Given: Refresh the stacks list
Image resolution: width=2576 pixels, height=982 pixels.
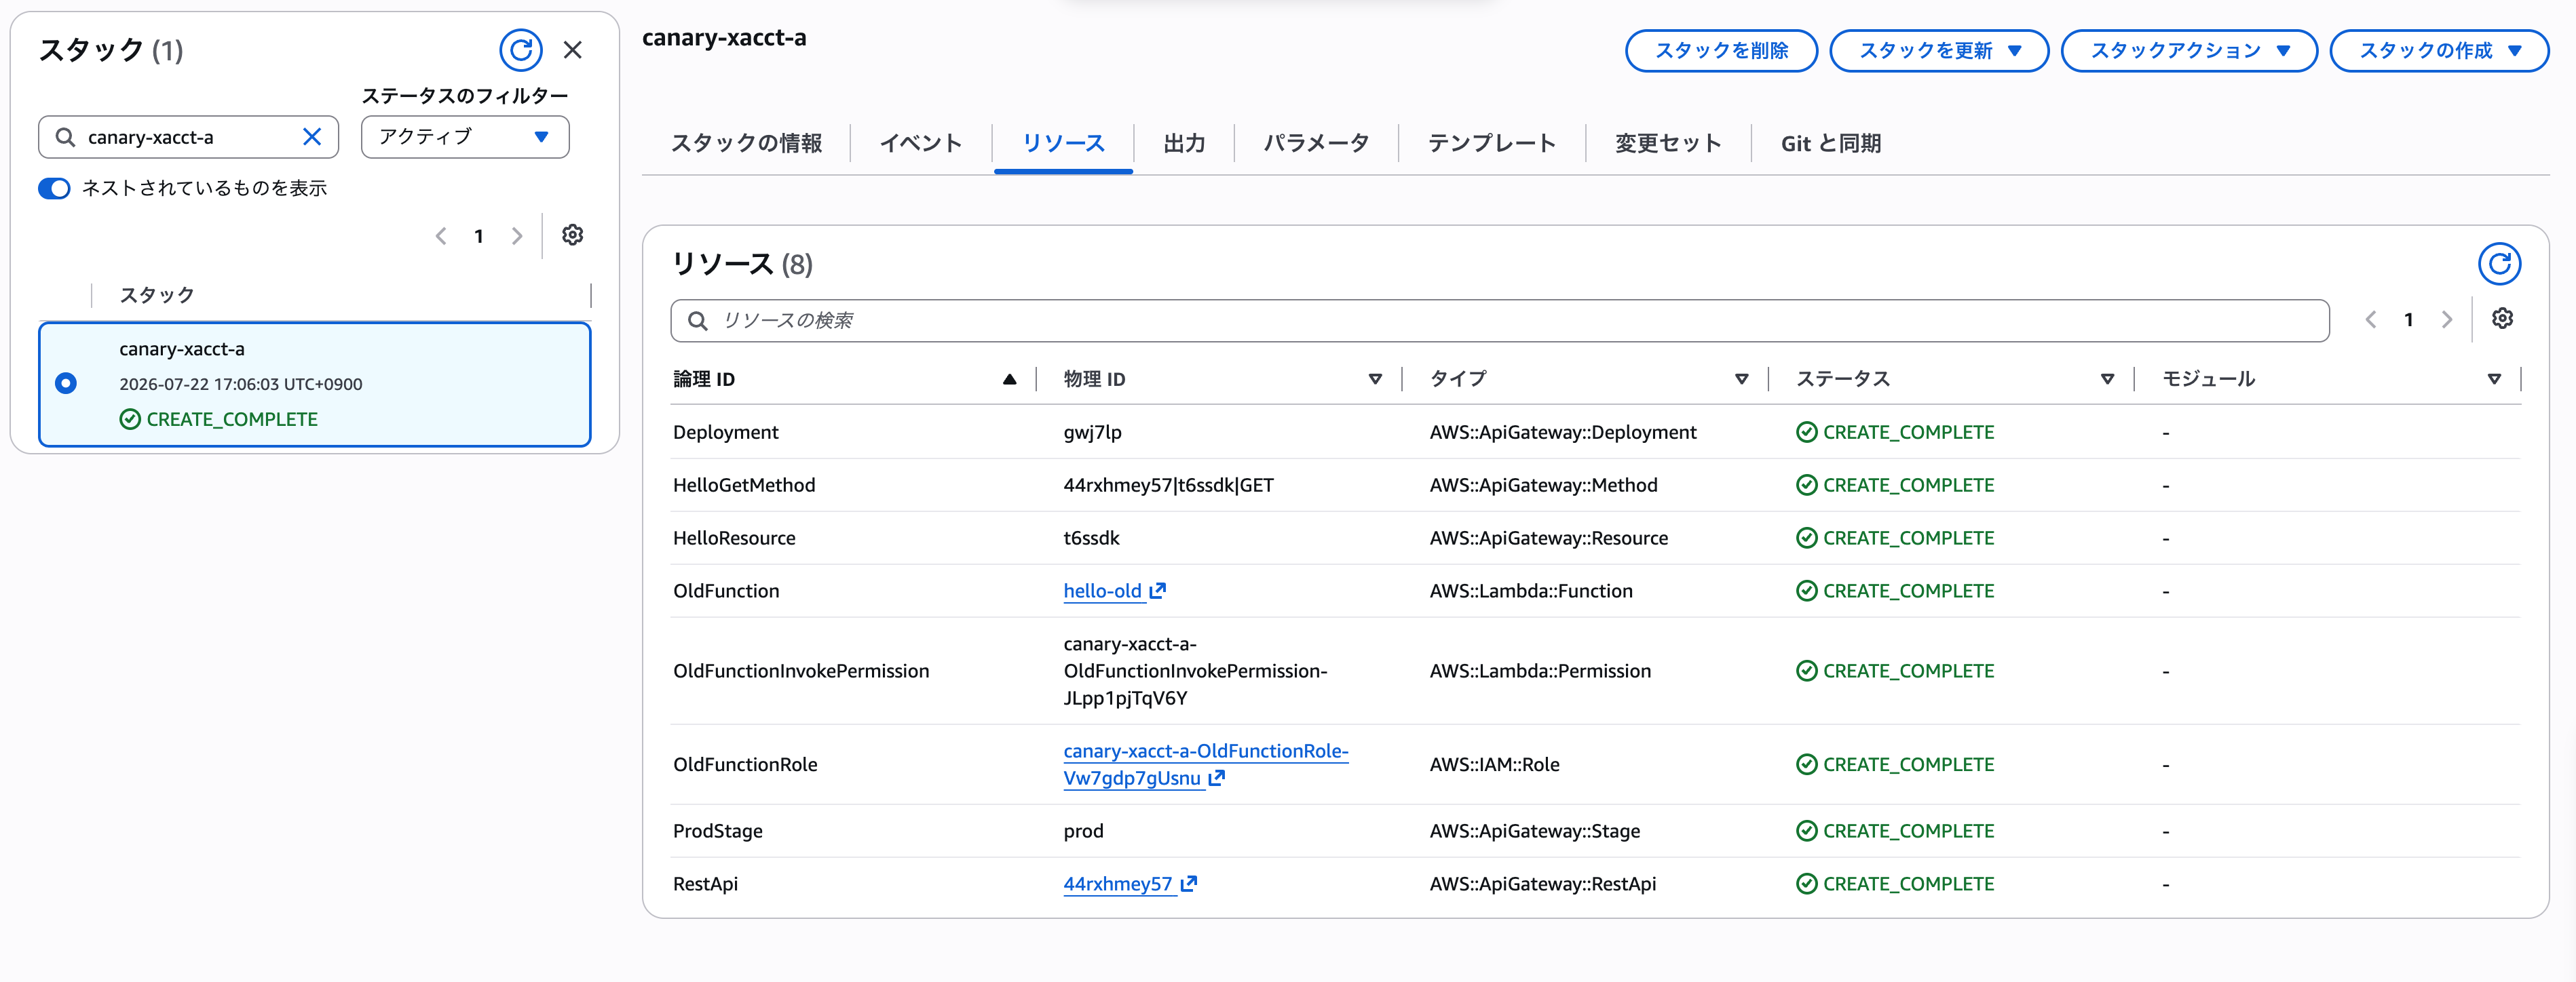Looking at the screenshot, I should tap(520, 50).
